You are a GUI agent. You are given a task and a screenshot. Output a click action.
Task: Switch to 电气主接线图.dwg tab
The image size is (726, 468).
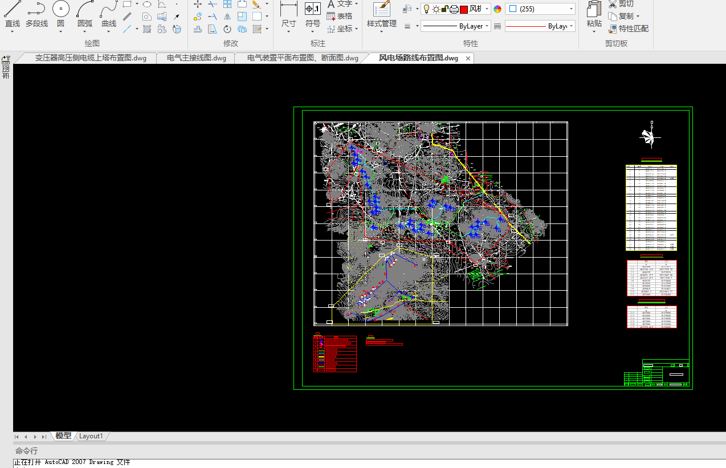[x=196, y=58]
